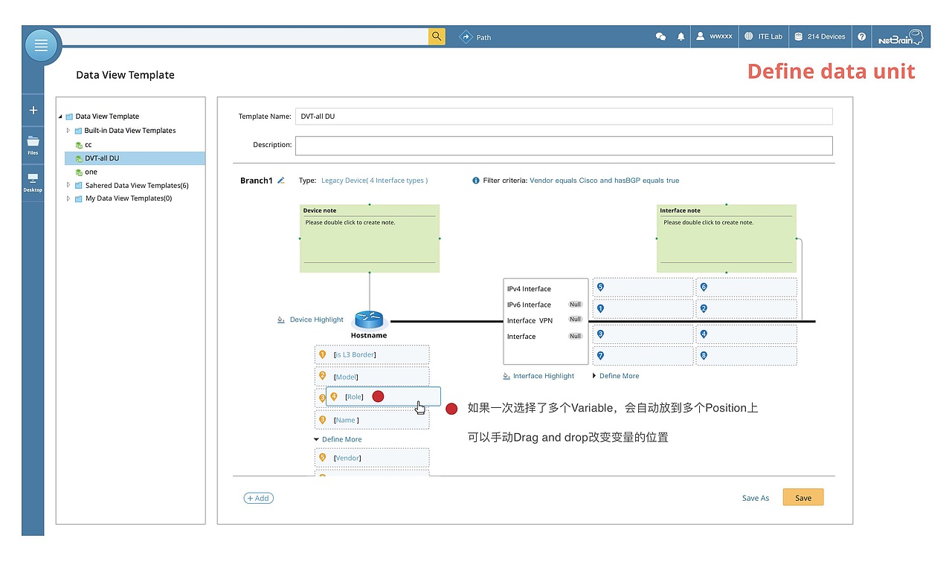Click the Save As link
The image size is (952, 561).
755,498
